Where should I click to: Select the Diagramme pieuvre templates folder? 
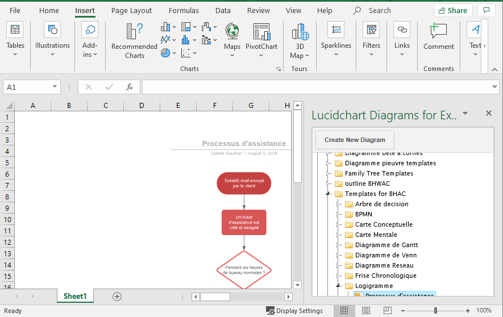click(x=390, y=163)
